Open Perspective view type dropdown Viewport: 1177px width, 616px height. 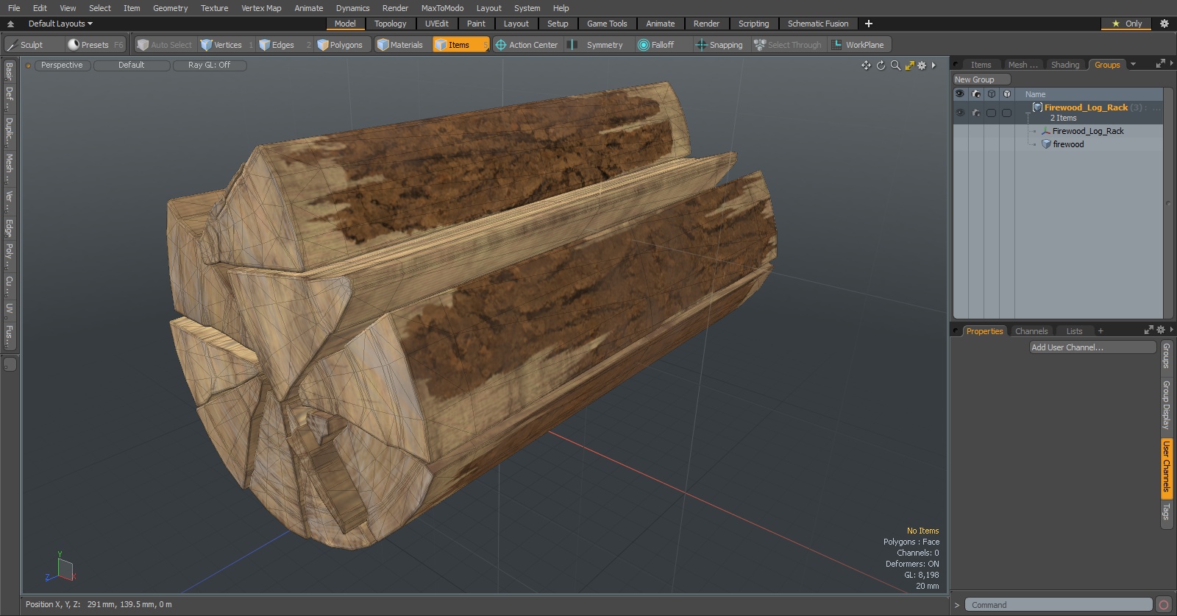[x=62, y=66]
